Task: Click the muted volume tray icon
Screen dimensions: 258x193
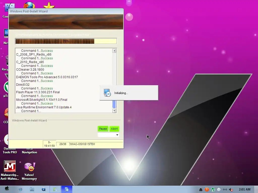Action: pos(231,190)
